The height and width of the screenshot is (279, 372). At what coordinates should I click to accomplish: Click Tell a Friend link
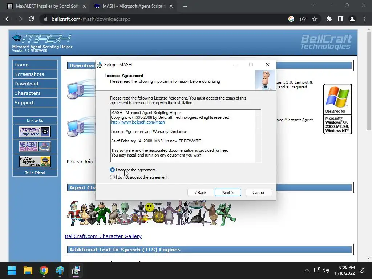(x=35, y=173)
